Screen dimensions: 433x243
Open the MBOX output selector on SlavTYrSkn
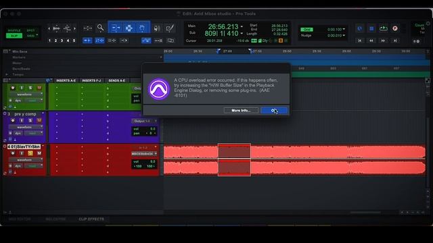[x=144, y=154]
